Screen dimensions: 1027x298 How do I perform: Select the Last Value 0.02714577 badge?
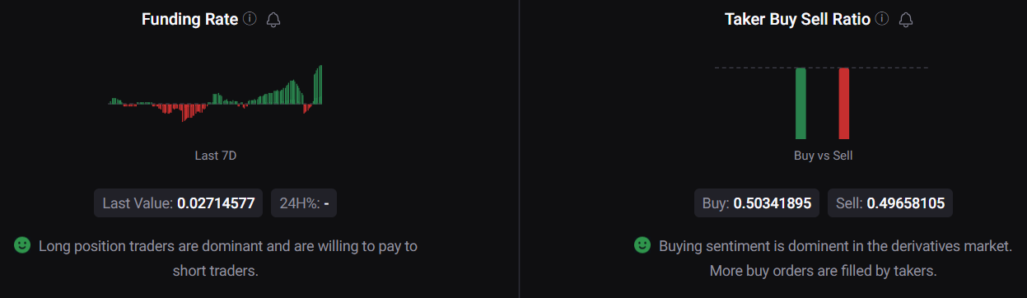[179, 203]
